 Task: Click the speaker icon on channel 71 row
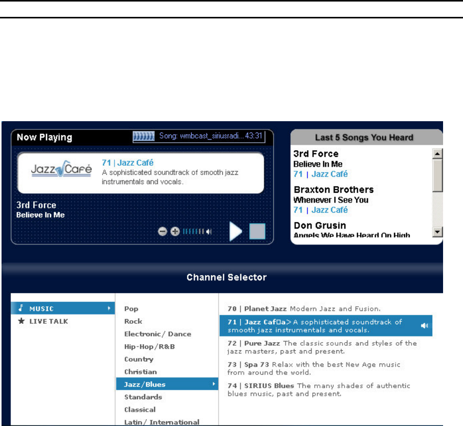[x=424, y=326]
